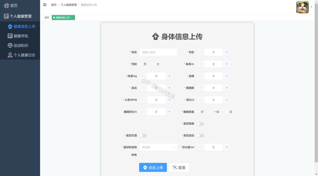Click the 体重/kg number field
Image resolution: width=318 pixels, height=176 pixels.
156,76
